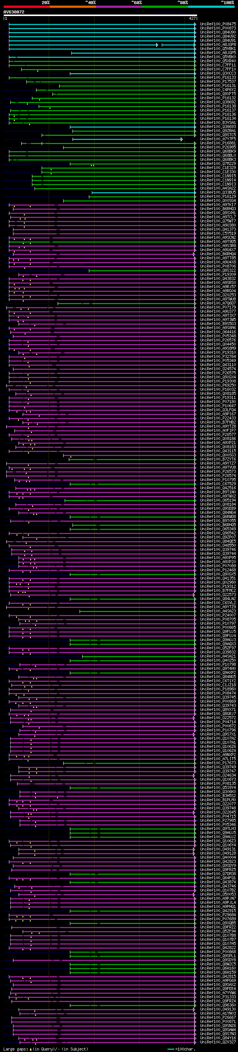Click the green ~80% identity legend segment
Screen dimensions: 238x1052
click(x=165, y=7)
